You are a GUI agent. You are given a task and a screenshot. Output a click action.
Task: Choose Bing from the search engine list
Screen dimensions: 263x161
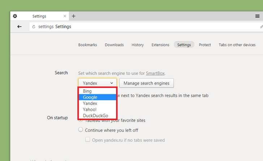tap(98, 91)
